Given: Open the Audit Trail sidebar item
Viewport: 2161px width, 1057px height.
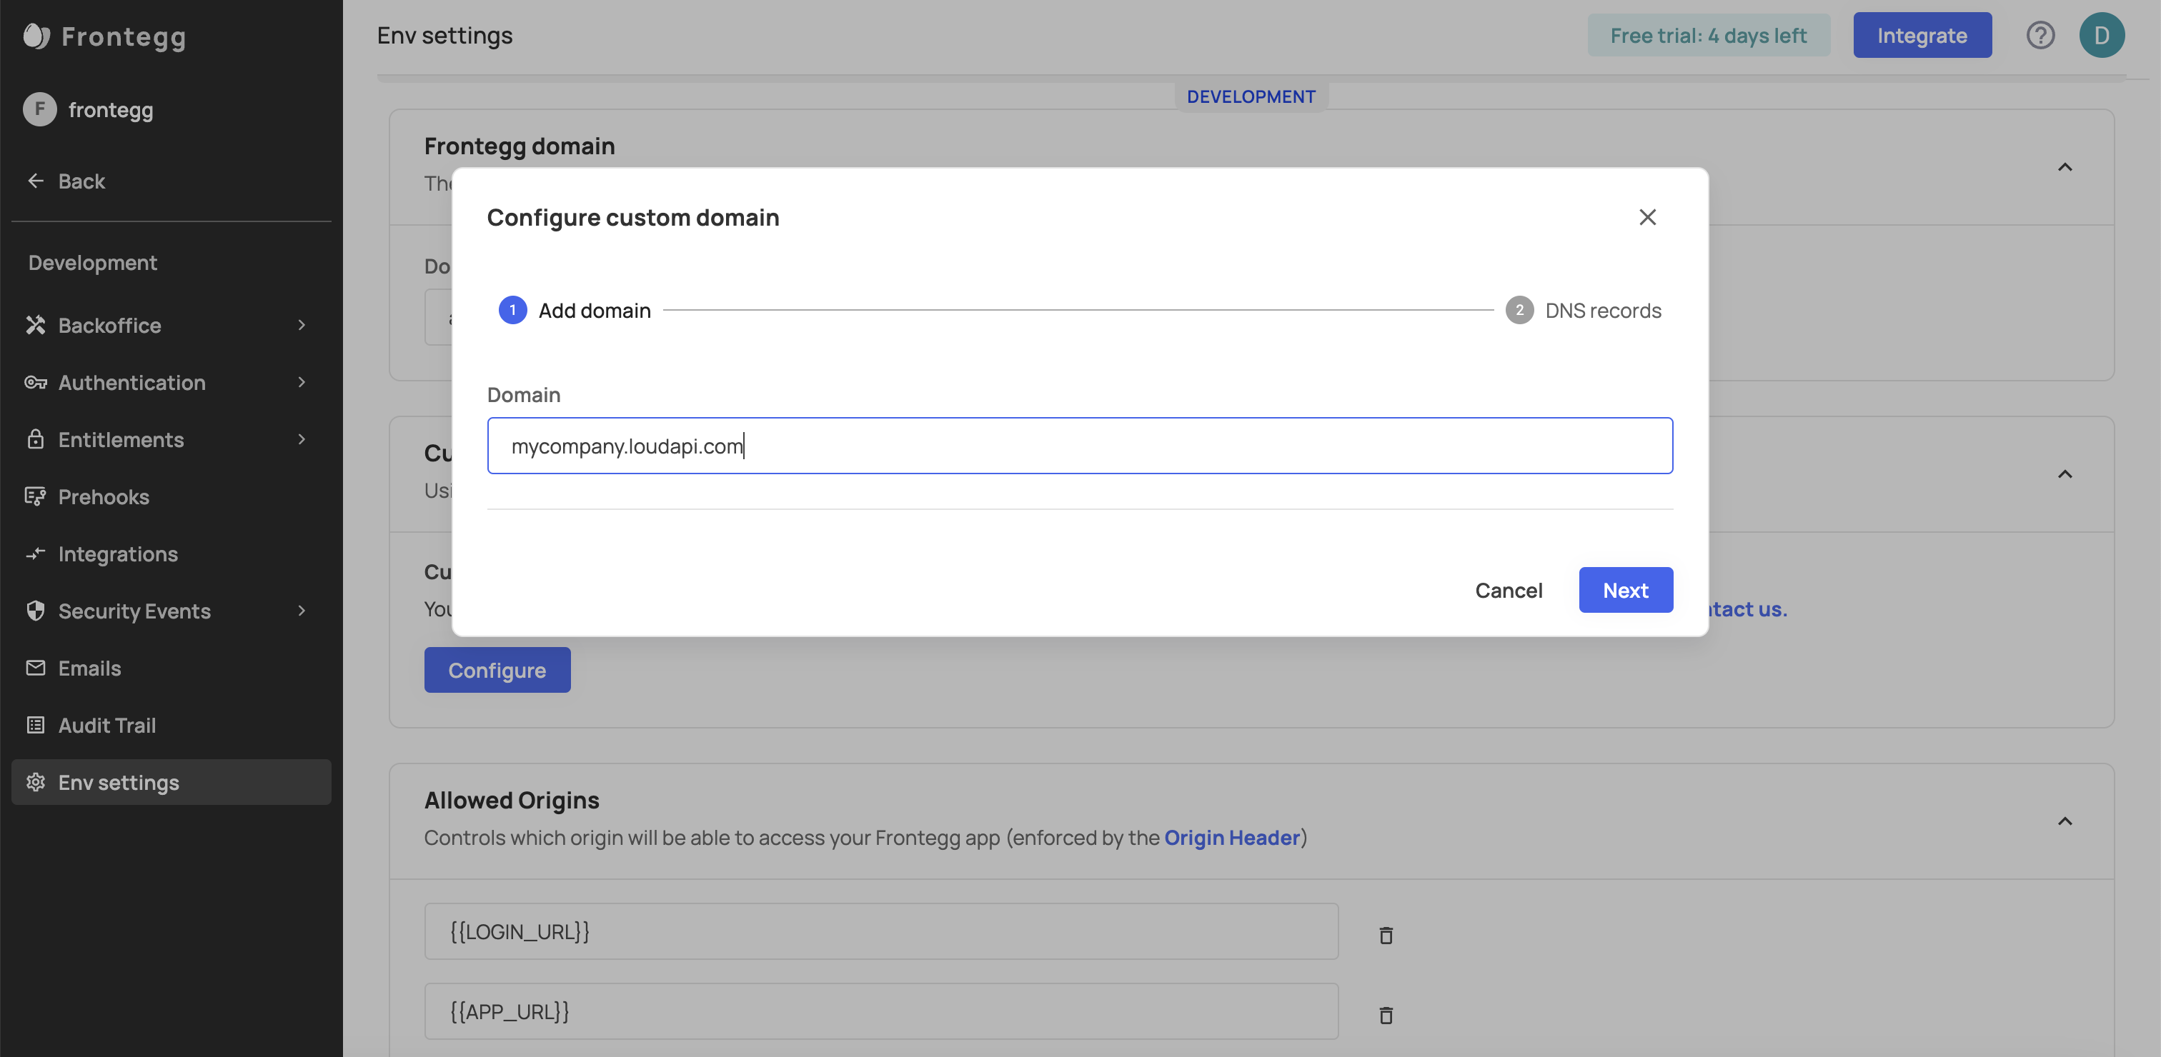Looking at the screenshot, I should 107,725.
